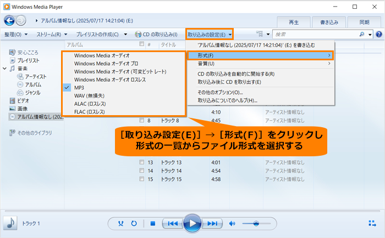Expand the breadcrumb arrow before アルバム情報なし

click(36, 21)
